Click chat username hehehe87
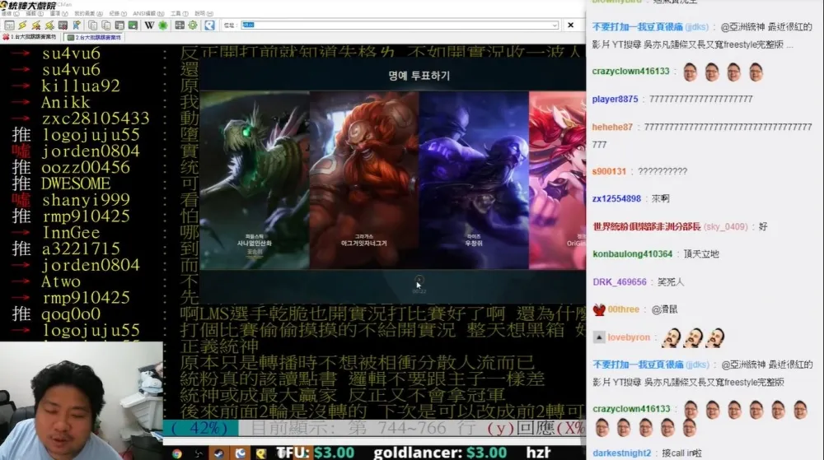This screenshot has height=460, width=824. [612, 127]
